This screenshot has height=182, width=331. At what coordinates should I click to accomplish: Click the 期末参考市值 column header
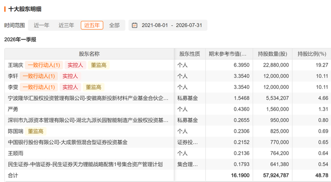tap(229, 54)
